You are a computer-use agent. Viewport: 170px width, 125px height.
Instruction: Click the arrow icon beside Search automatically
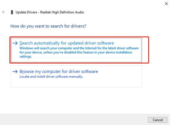click(x=15, y=43)
